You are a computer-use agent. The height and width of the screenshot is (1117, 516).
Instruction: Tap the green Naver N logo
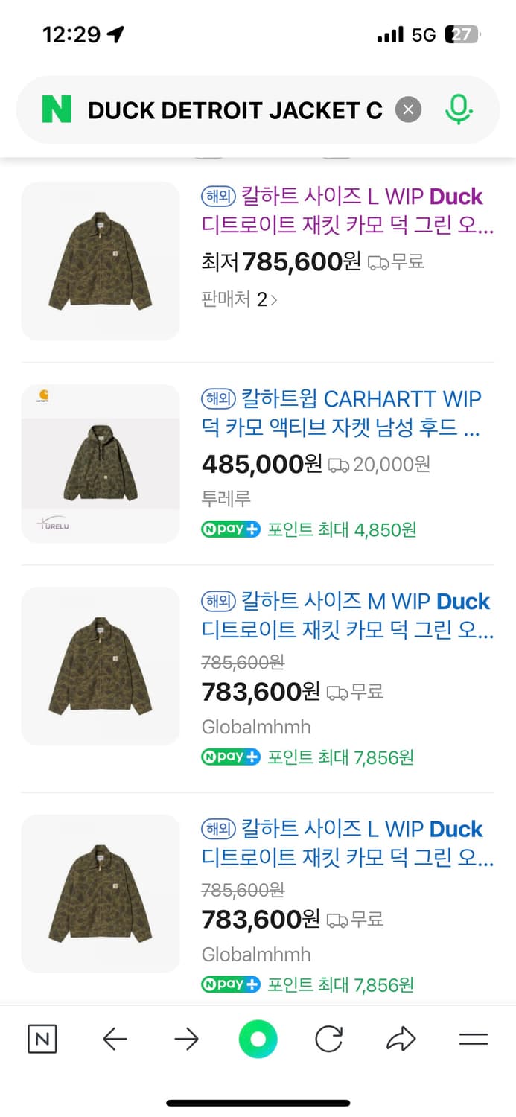[x=57, y=110]
